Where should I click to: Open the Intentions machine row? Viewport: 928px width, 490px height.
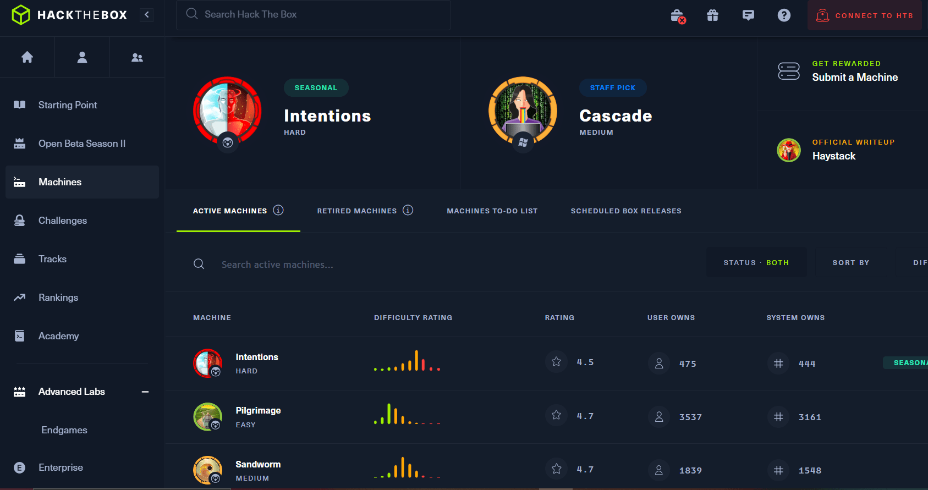coord(547,364)
